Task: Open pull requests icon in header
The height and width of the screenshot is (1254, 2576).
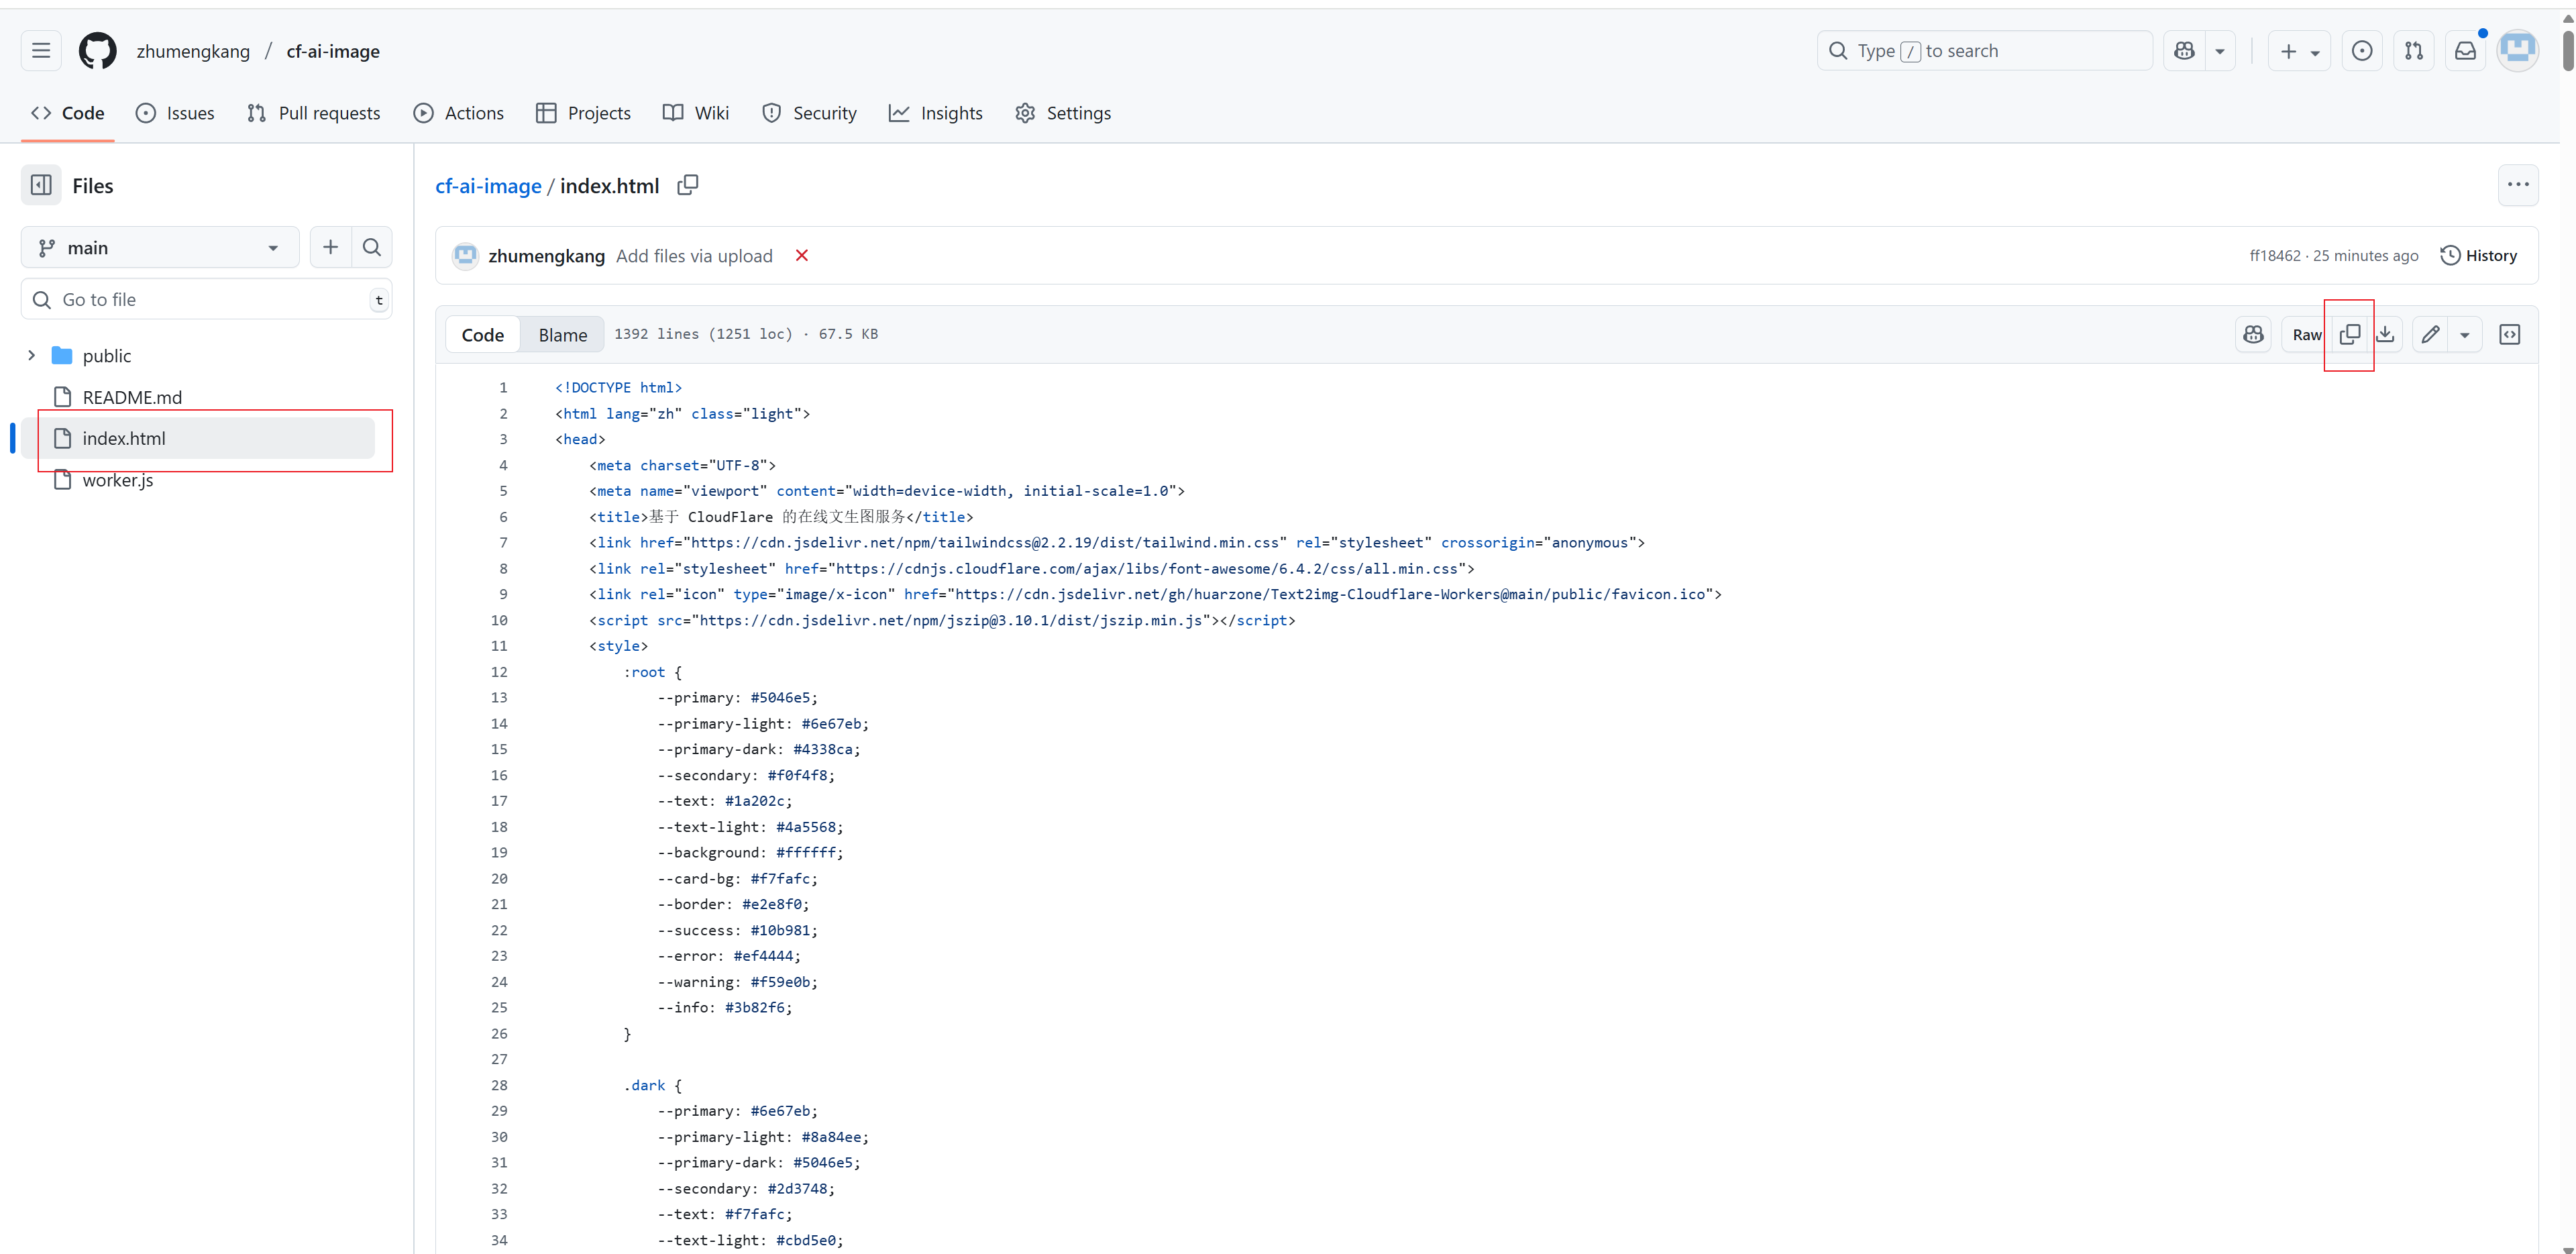Action: (x=2414, y=51)
